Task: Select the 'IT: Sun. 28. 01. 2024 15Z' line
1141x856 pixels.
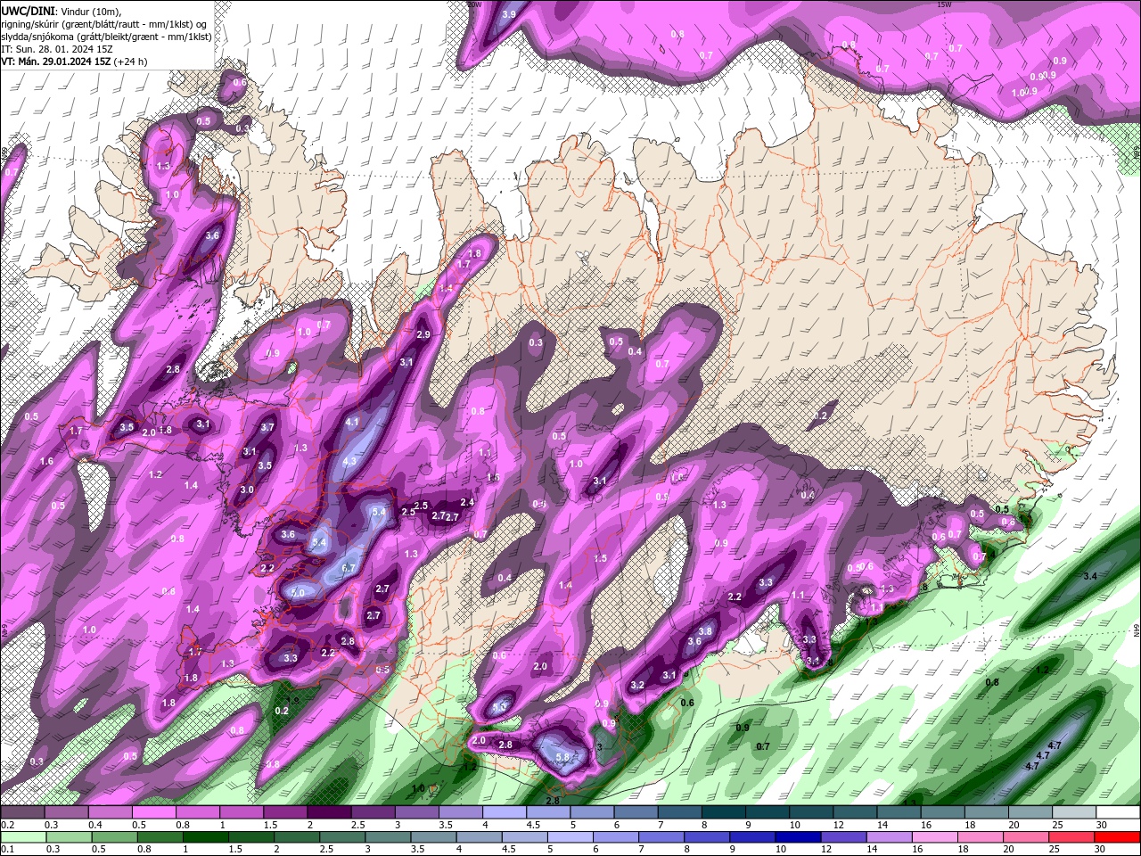Action: point(57,49)
